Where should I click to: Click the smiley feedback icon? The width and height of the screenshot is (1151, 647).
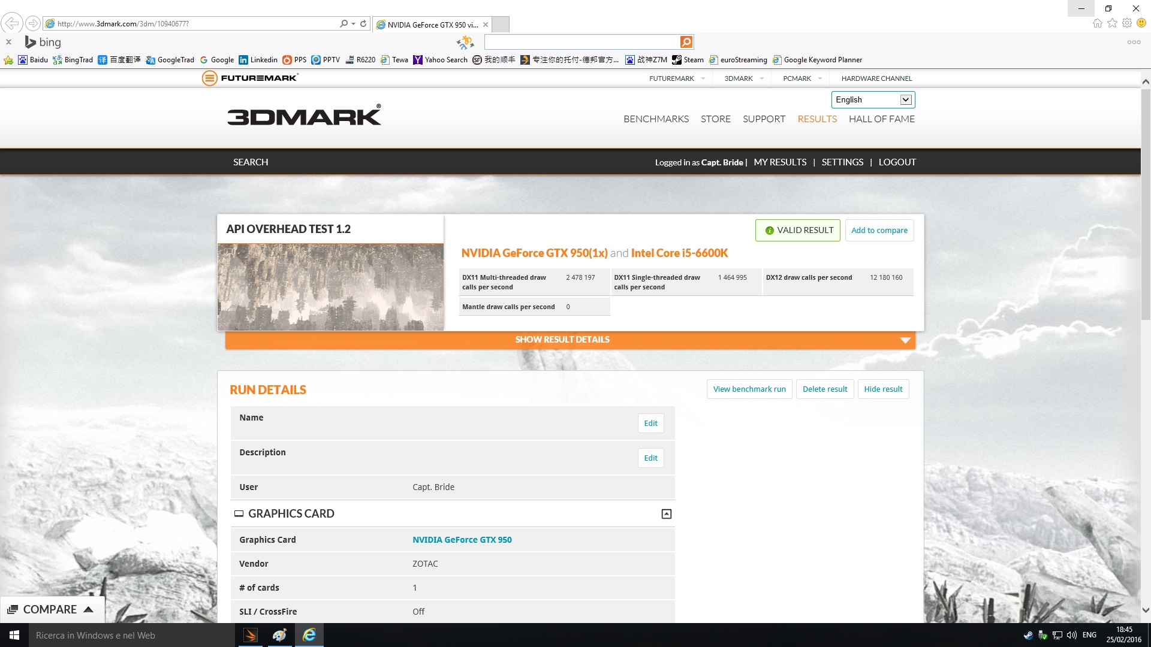[x=1141, y=23]
